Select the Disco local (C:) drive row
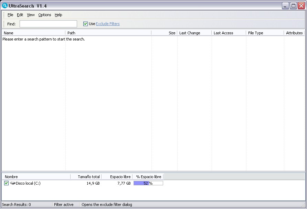Image resolution: width=307 pixels, height=209 pixels. [83, 183]
